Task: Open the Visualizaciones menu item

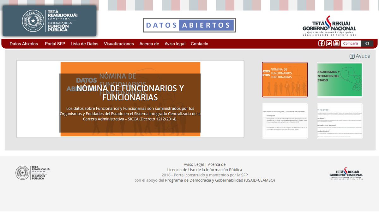Action: coord(119,44)
